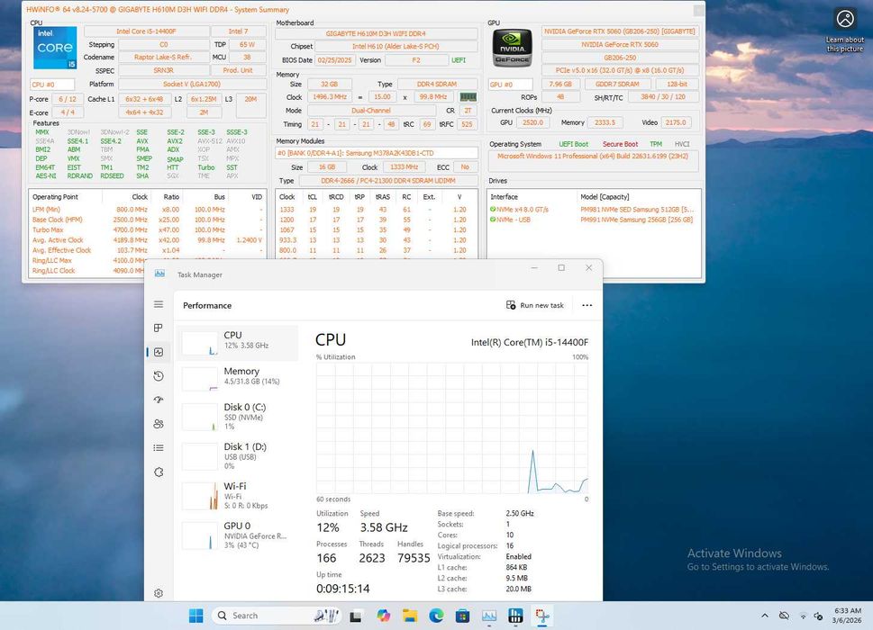Click the taskbar clock showing 6:33 AM
873x630 pixels.
click(846, 616)
